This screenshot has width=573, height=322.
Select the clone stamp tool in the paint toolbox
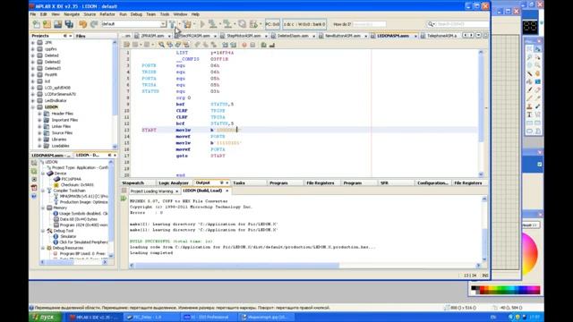[x=529, y=106]
